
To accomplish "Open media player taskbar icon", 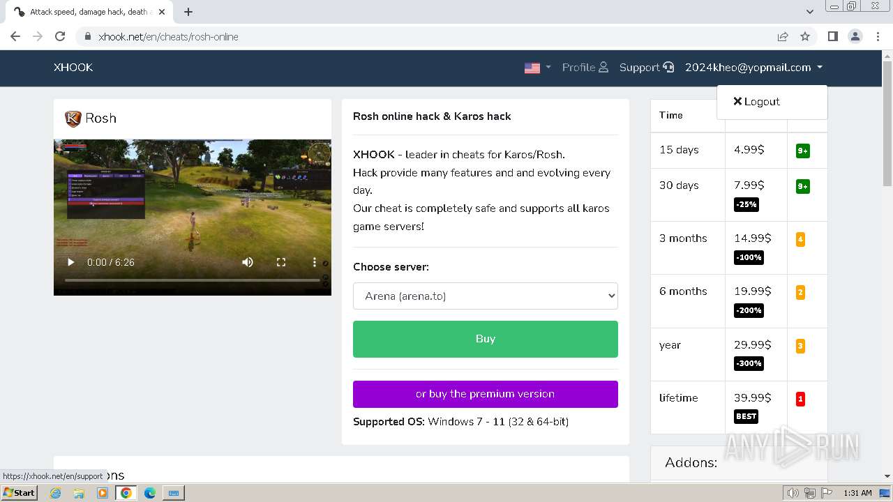I will click(x=103, y=493).
